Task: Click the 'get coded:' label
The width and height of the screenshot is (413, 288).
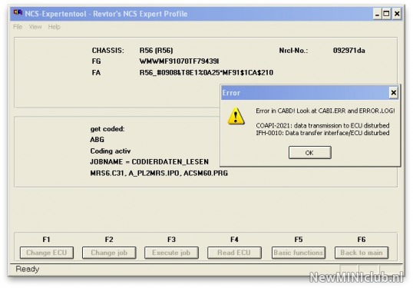Action: pos(107,129)
